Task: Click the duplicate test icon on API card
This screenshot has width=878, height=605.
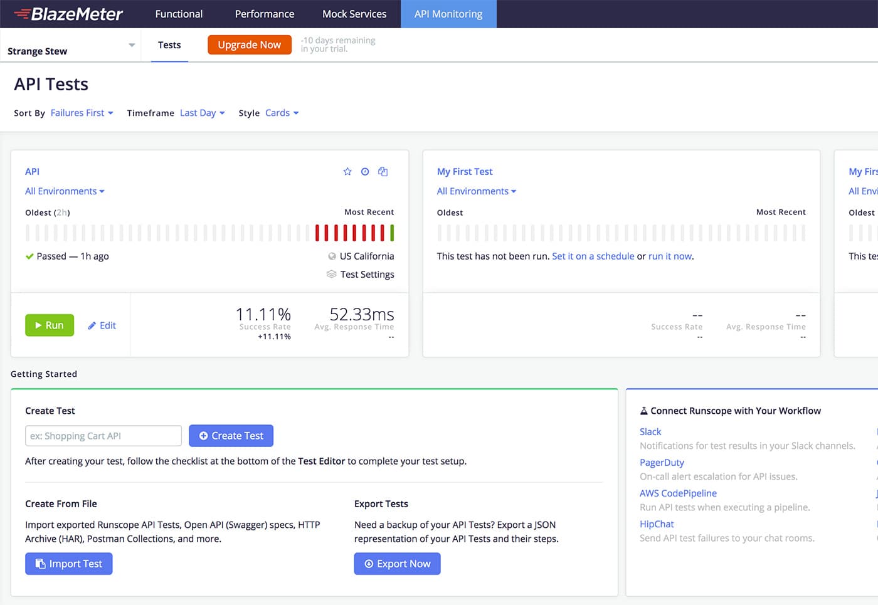Action: [x=383, y=171]
